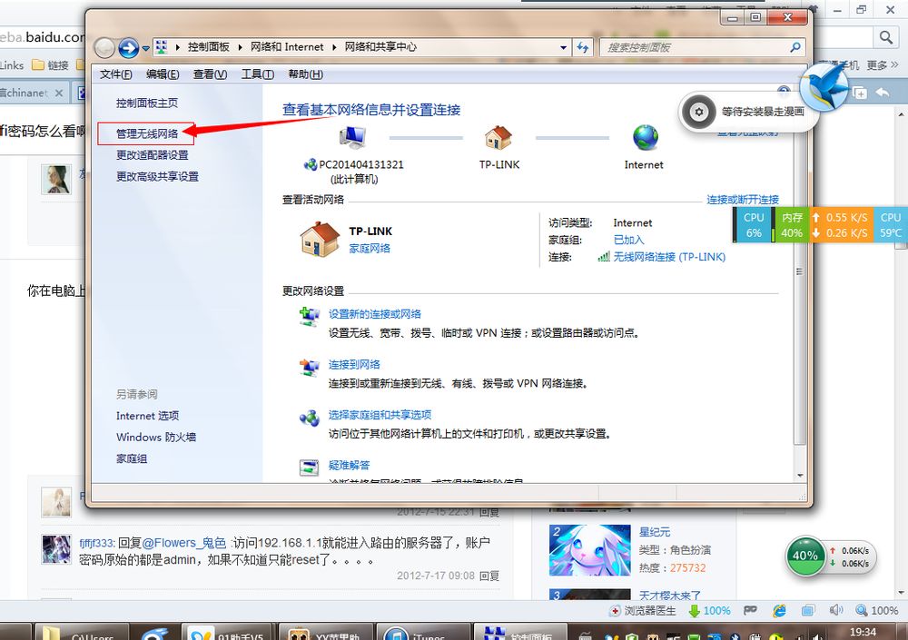
Task: Open 连接到网络 link
Action: pyautogui.click(x=354, y=364)
